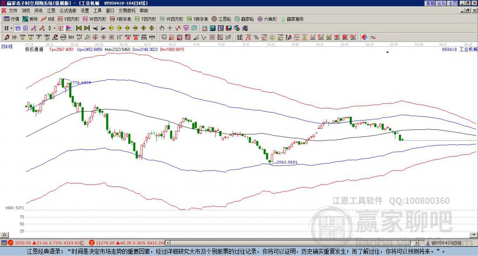Click the triangle button at chart bottom-left

click(4, 235)
